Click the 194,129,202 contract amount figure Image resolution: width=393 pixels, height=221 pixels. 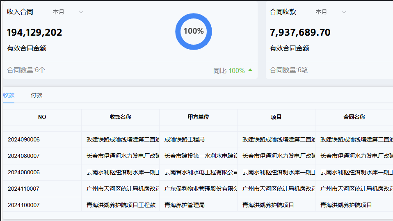click(x=34, y=32)
